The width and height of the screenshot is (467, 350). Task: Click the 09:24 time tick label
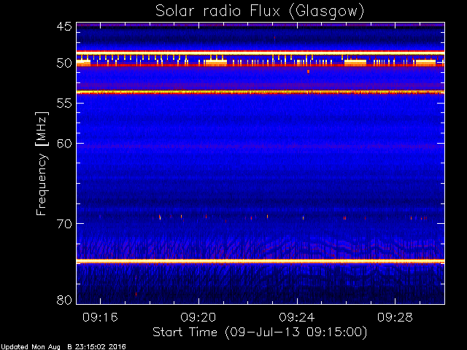[x=297, y=317]
